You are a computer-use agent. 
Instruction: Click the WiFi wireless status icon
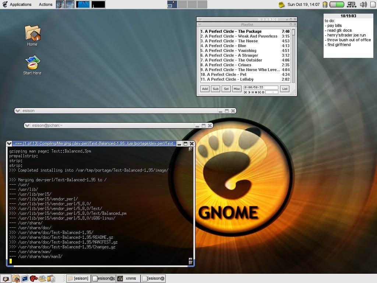pos(352,4)
